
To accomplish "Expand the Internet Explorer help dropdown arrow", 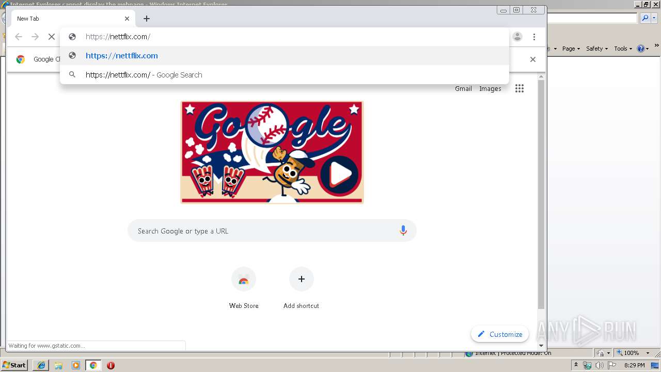I will click(x=647, y=49).
